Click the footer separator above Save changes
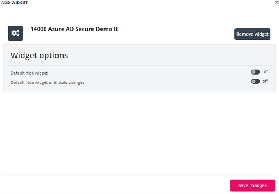 (139, 176)
